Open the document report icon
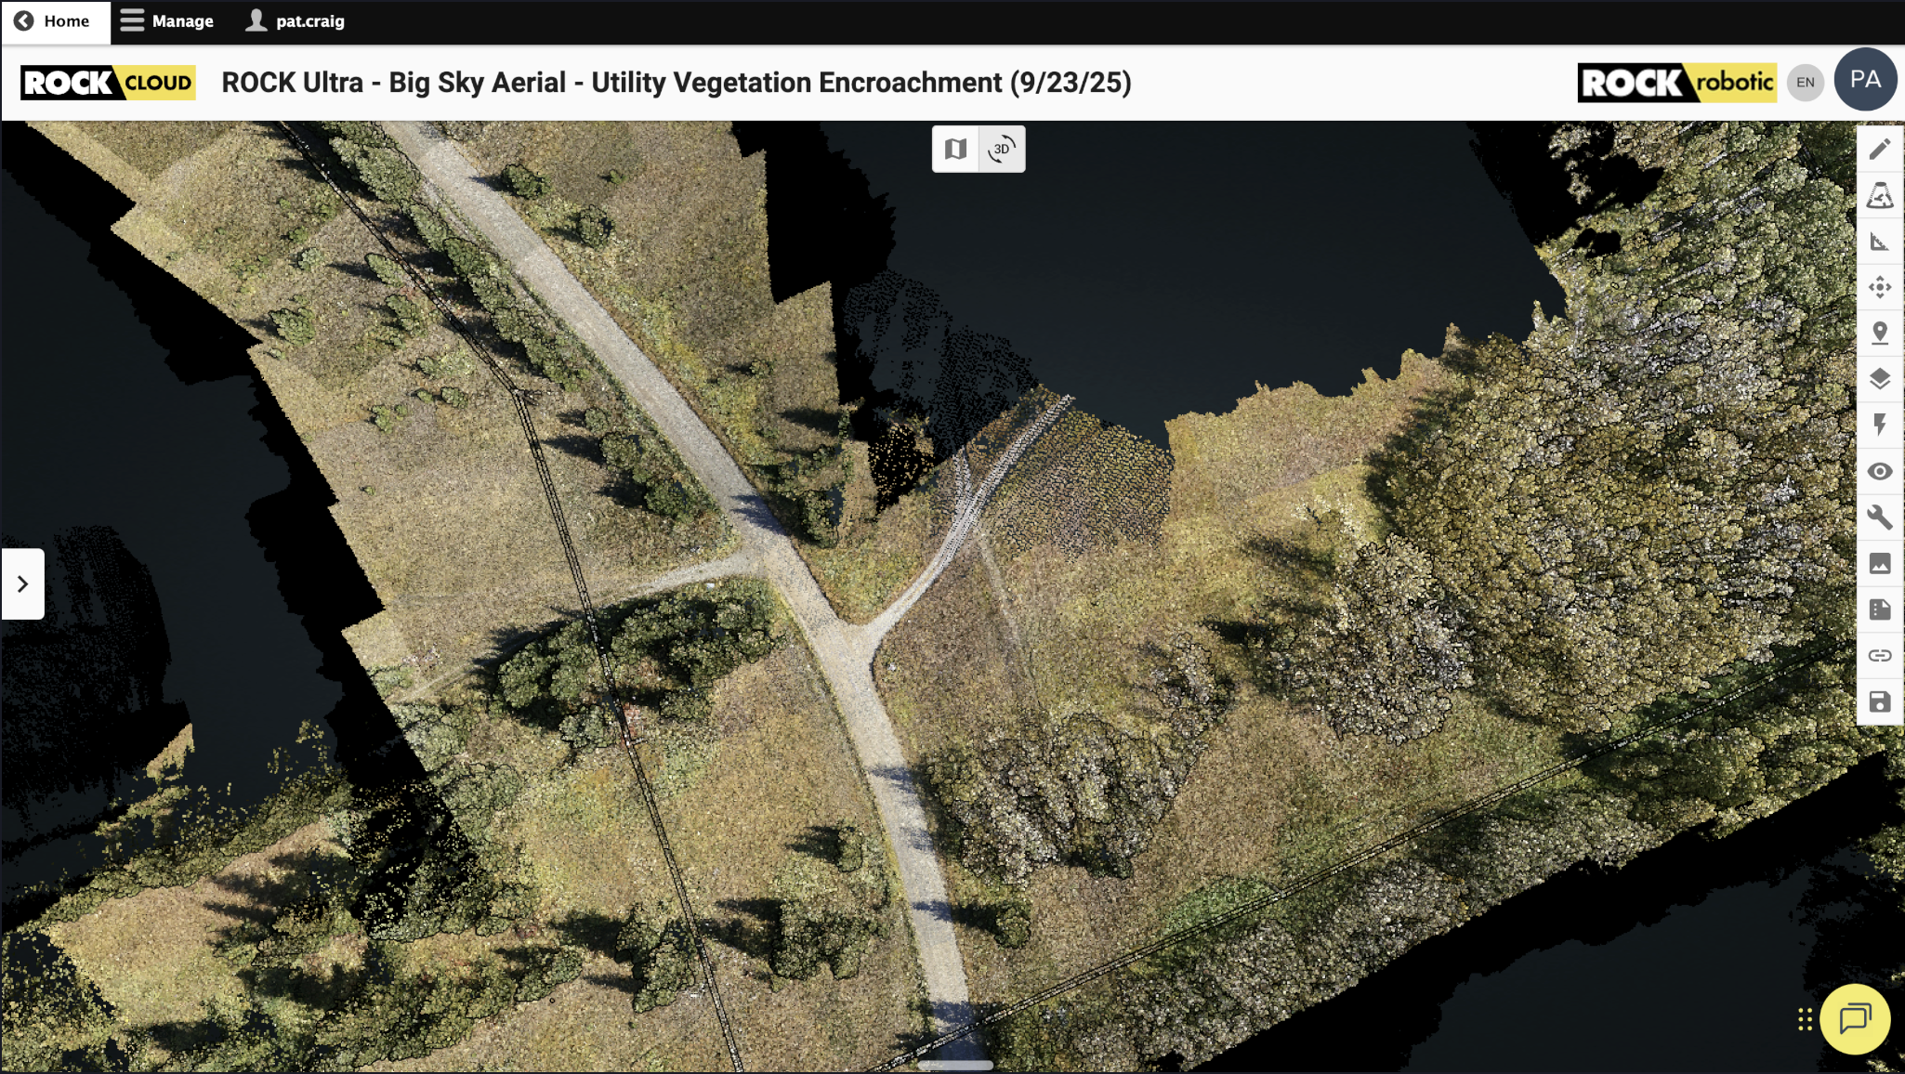This screenshot has height=1074, width=1905. (x=1879, y=609)
